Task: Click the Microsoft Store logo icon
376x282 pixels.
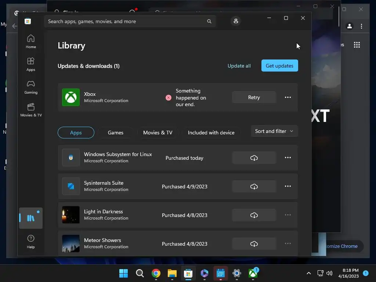Action: (x=28, y=21)
